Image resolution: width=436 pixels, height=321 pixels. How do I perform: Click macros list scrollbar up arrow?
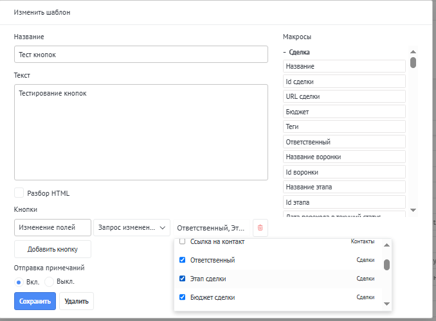click(413, 51)
